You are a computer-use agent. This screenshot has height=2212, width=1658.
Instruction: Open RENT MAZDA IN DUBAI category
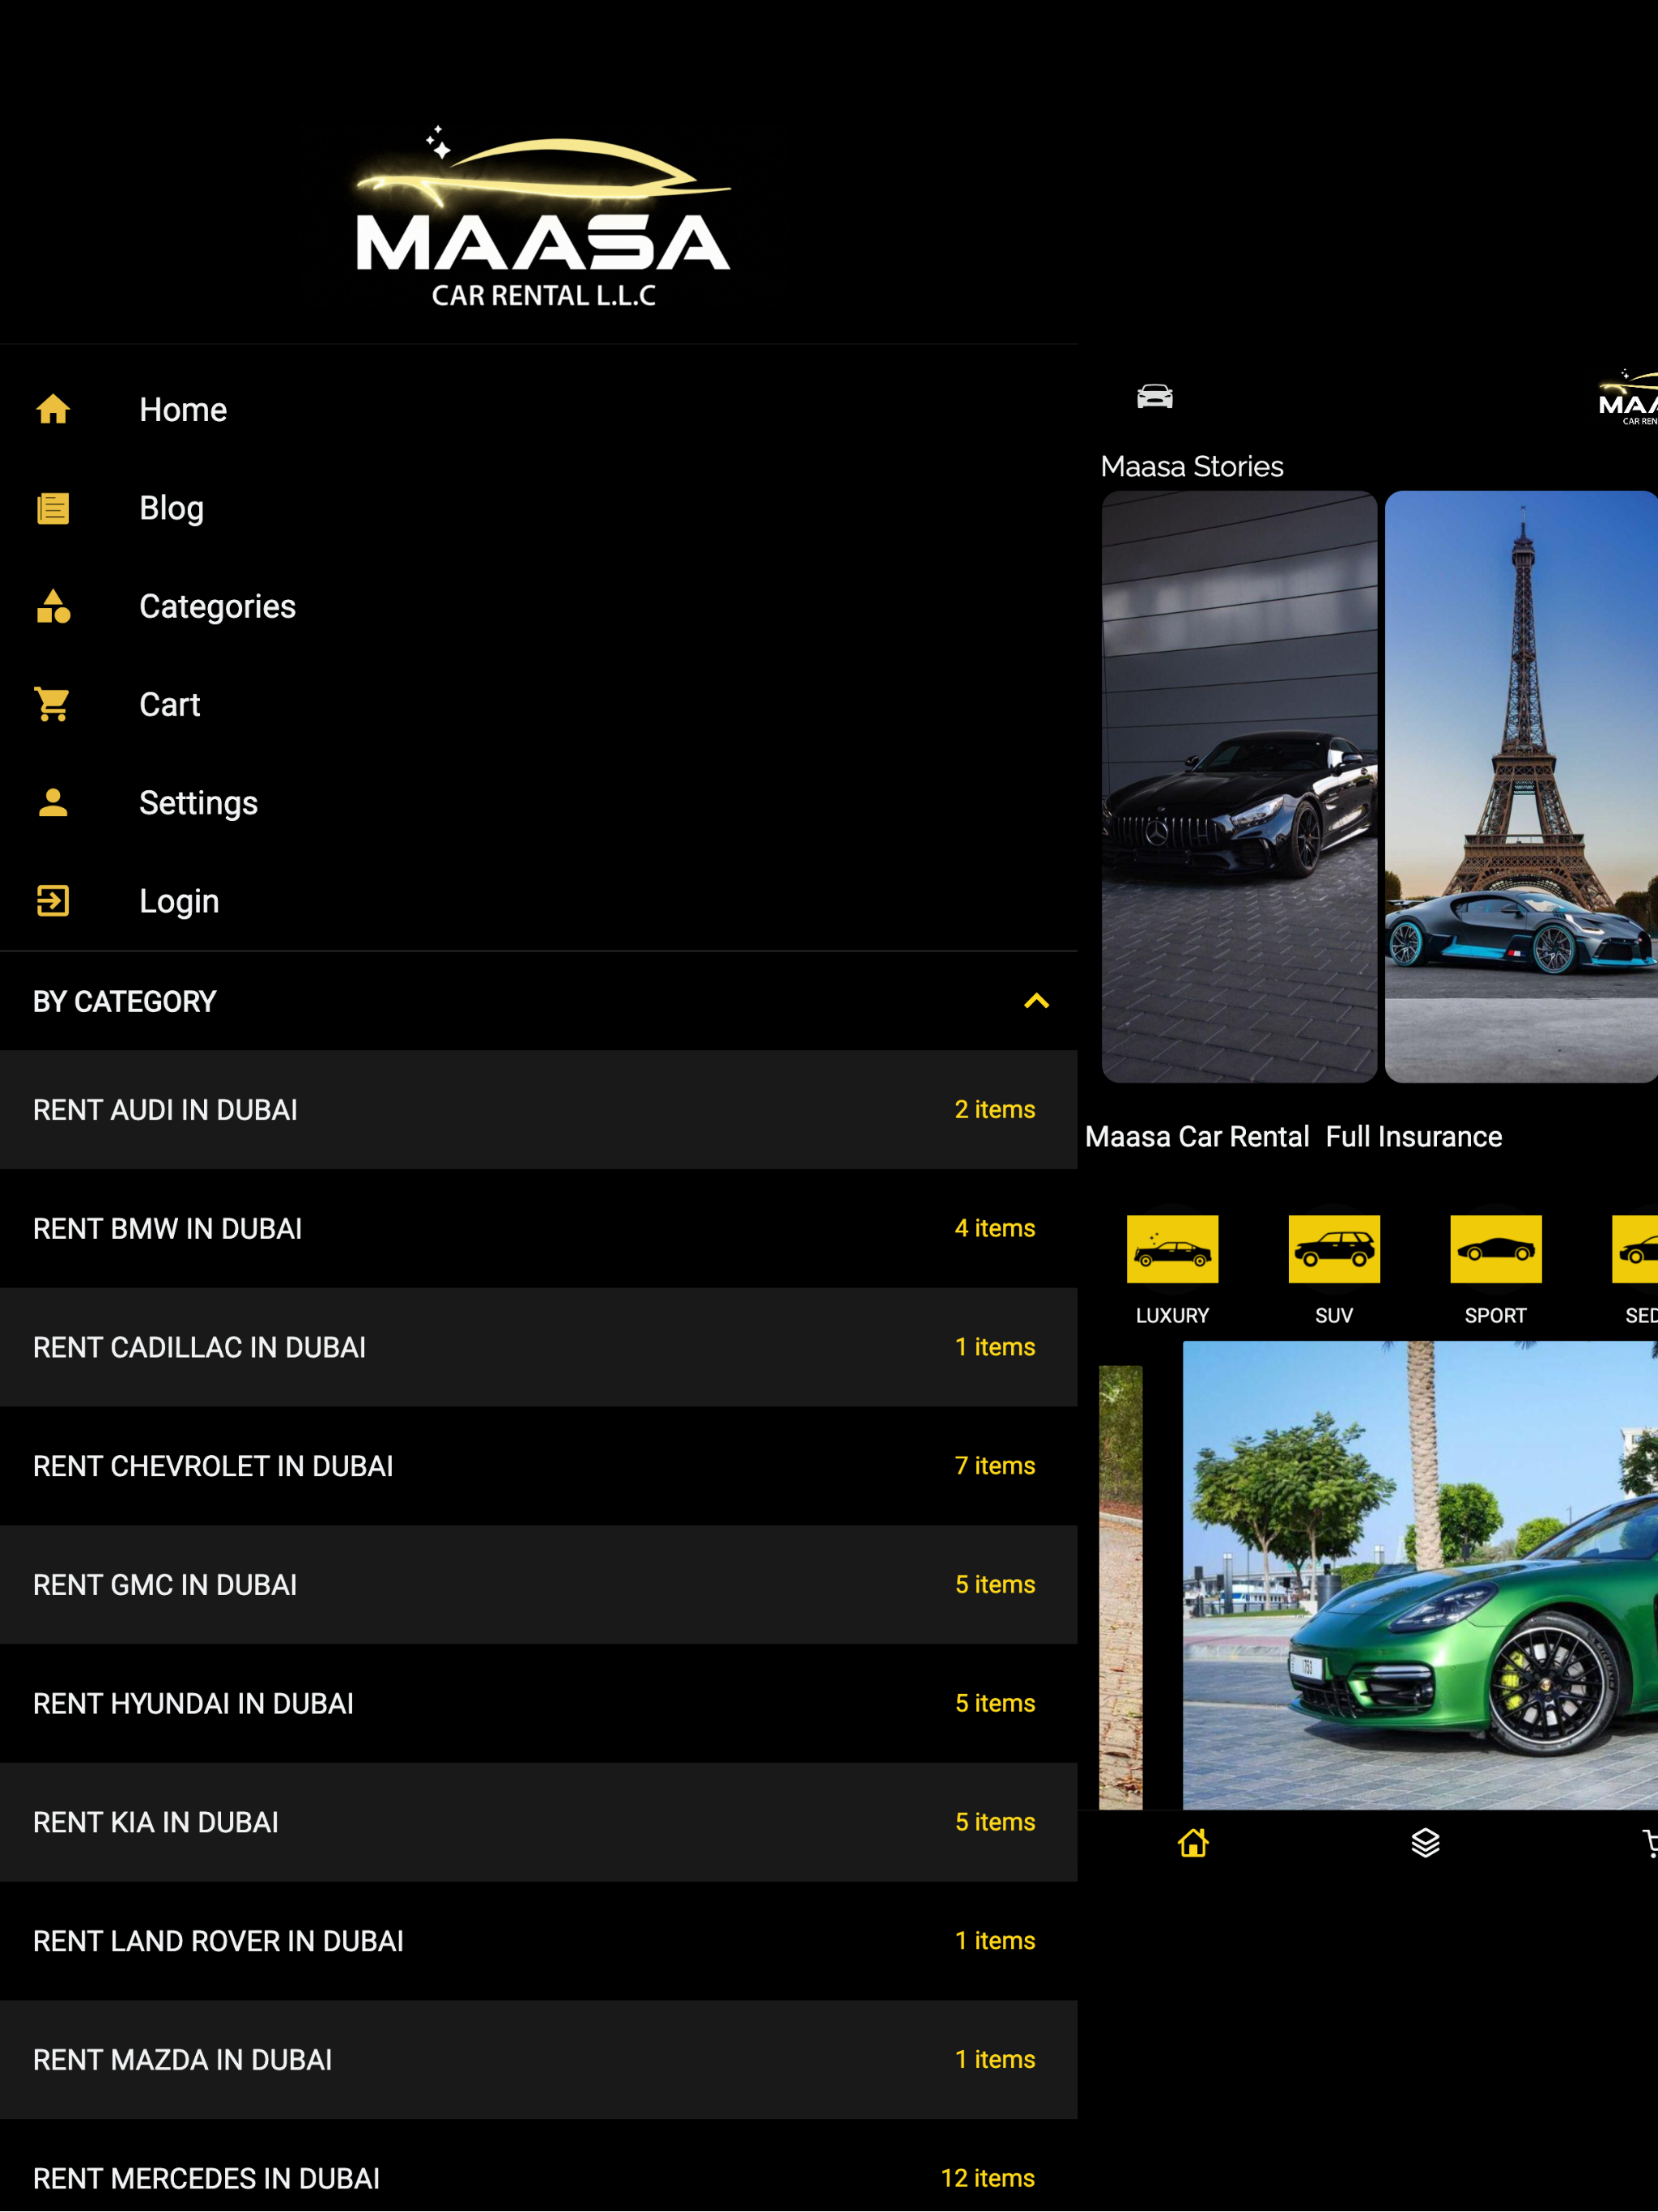coord(538,2060)
